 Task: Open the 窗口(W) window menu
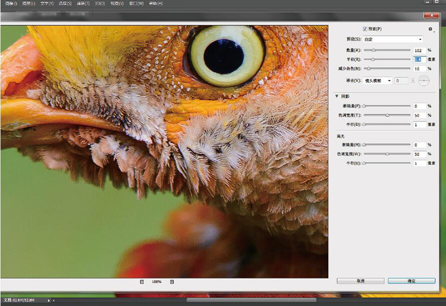[137, 4]
